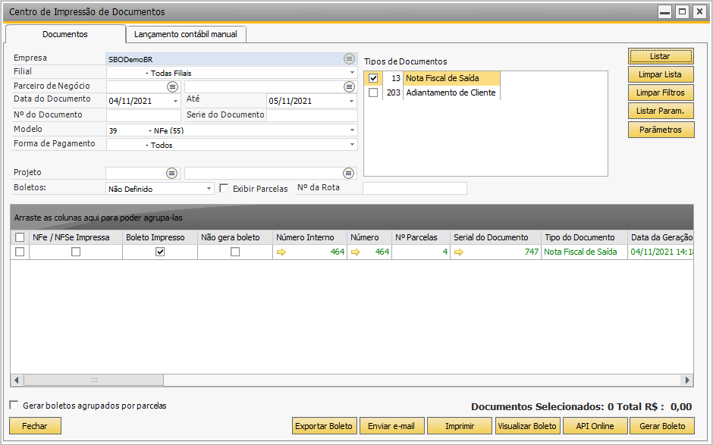Click the Boleto Impresso column header
The height and width of the screenshot is (445, 713).
160,237
